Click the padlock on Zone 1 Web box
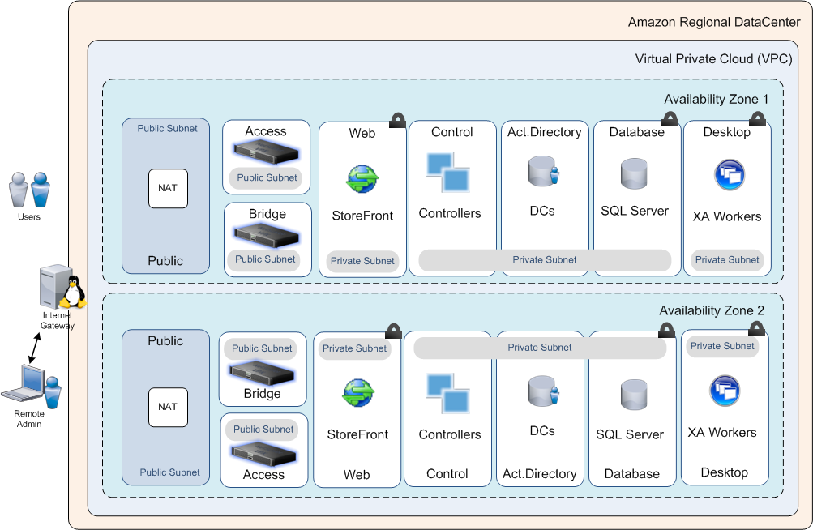 tap(397, 121)
